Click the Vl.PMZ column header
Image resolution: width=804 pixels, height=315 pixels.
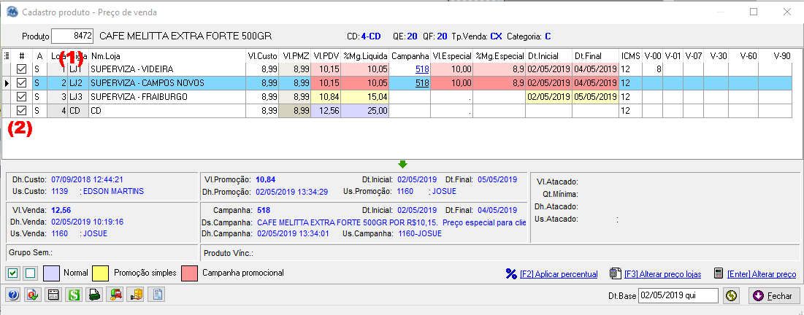pos(294,55)
